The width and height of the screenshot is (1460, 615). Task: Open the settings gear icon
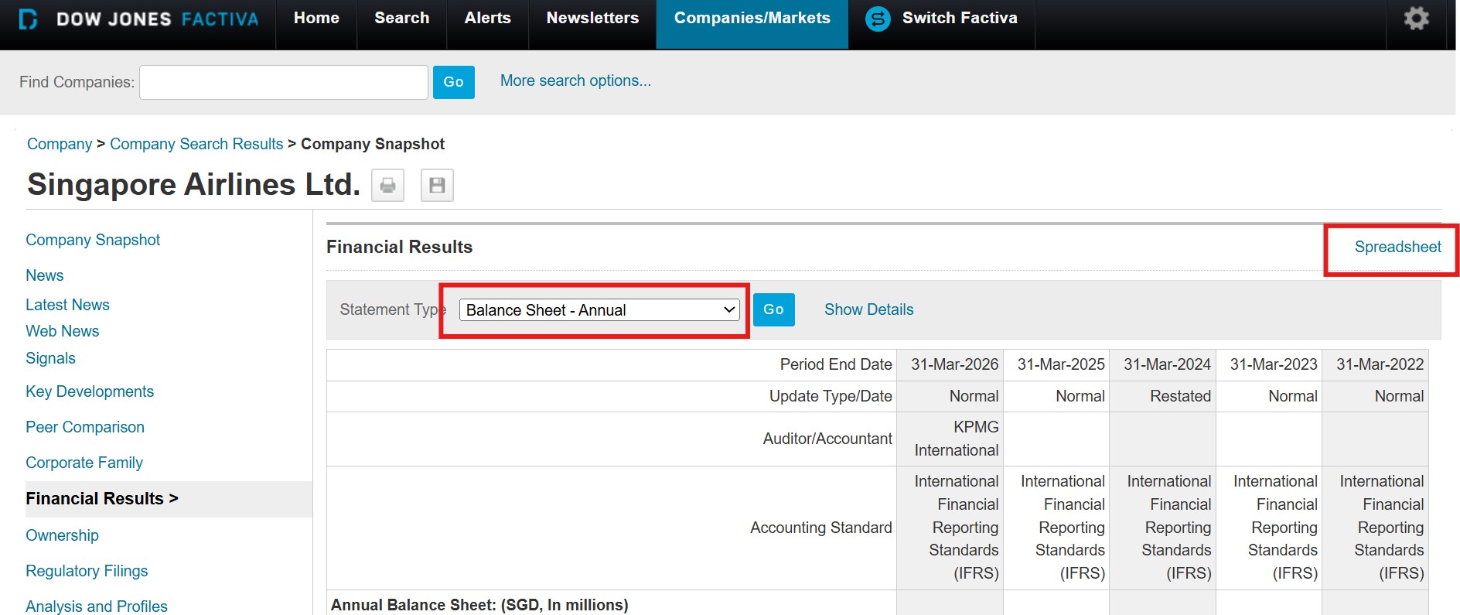1416,19
